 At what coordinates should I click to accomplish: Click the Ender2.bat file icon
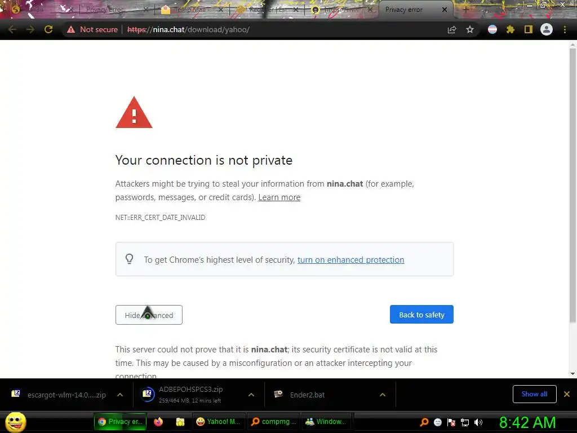tap(278, 394)
